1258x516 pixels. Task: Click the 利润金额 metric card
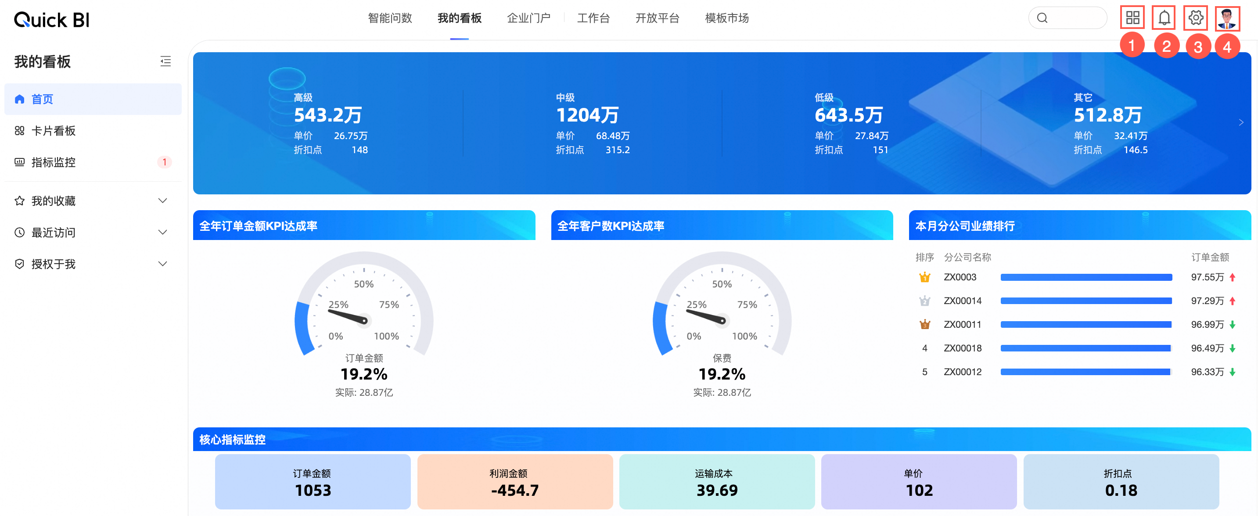tap(515, 481)
